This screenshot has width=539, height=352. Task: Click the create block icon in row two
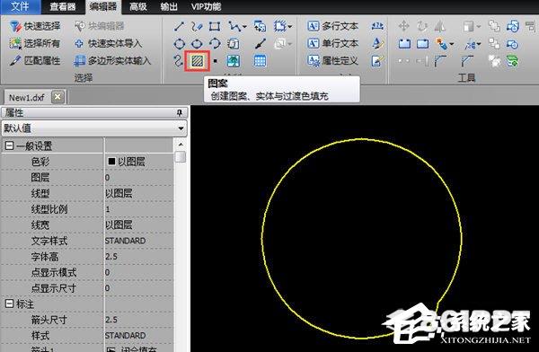coord(233,44)
